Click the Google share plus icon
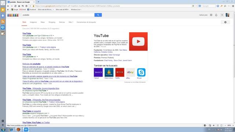235x132 pixels. click(222, 15)
